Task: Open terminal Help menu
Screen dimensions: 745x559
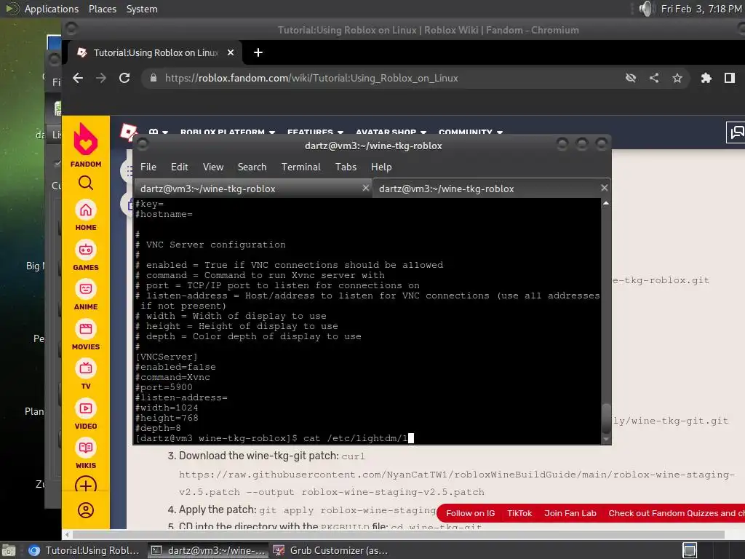Action: pyautogui.click(x=381, y=167)
